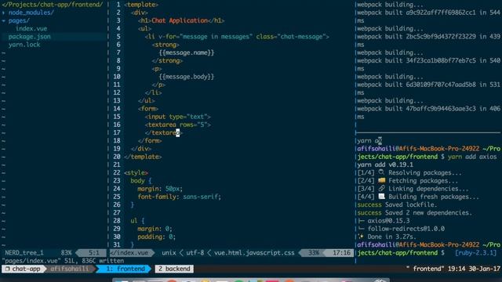Screen dimensions: 502x282
Task: Click the Building fresh packages page icon
Action: pyautogui.click(x=381, y=197)
